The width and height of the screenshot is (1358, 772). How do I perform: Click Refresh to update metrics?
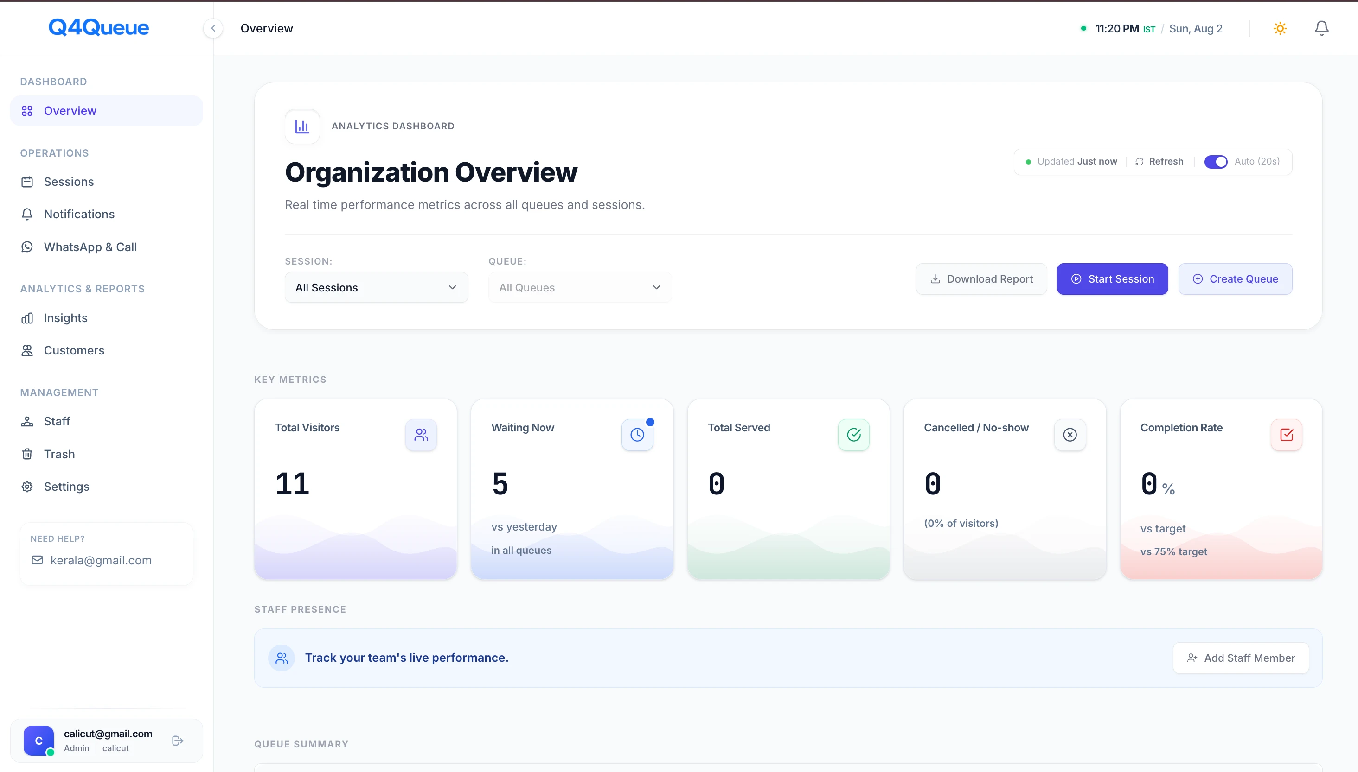point(1159,162)
